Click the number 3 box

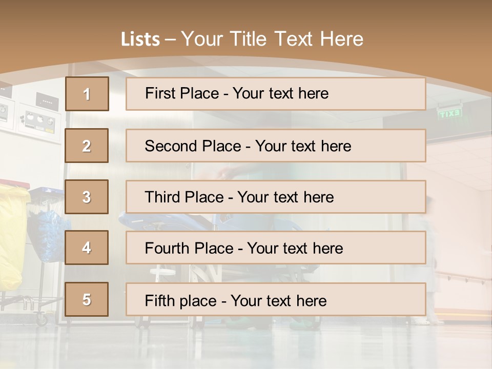(x=87, y=197)
